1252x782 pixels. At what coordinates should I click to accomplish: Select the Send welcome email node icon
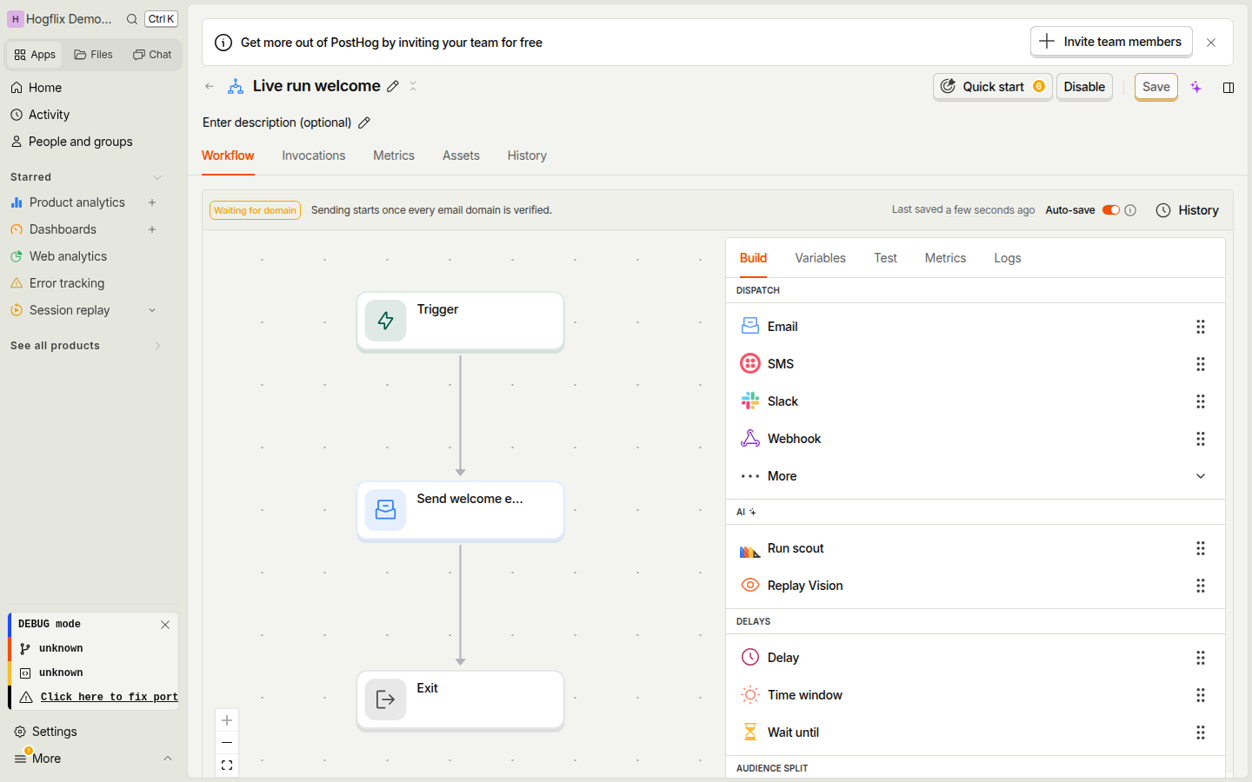point(385,510)
